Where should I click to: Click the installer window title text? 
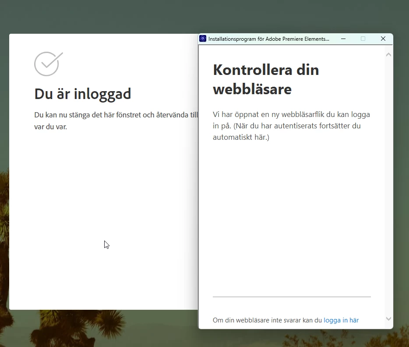(269, 39)
